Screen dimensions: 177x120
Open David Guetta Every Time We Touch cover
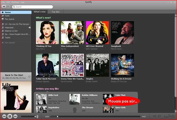(72, 65)
